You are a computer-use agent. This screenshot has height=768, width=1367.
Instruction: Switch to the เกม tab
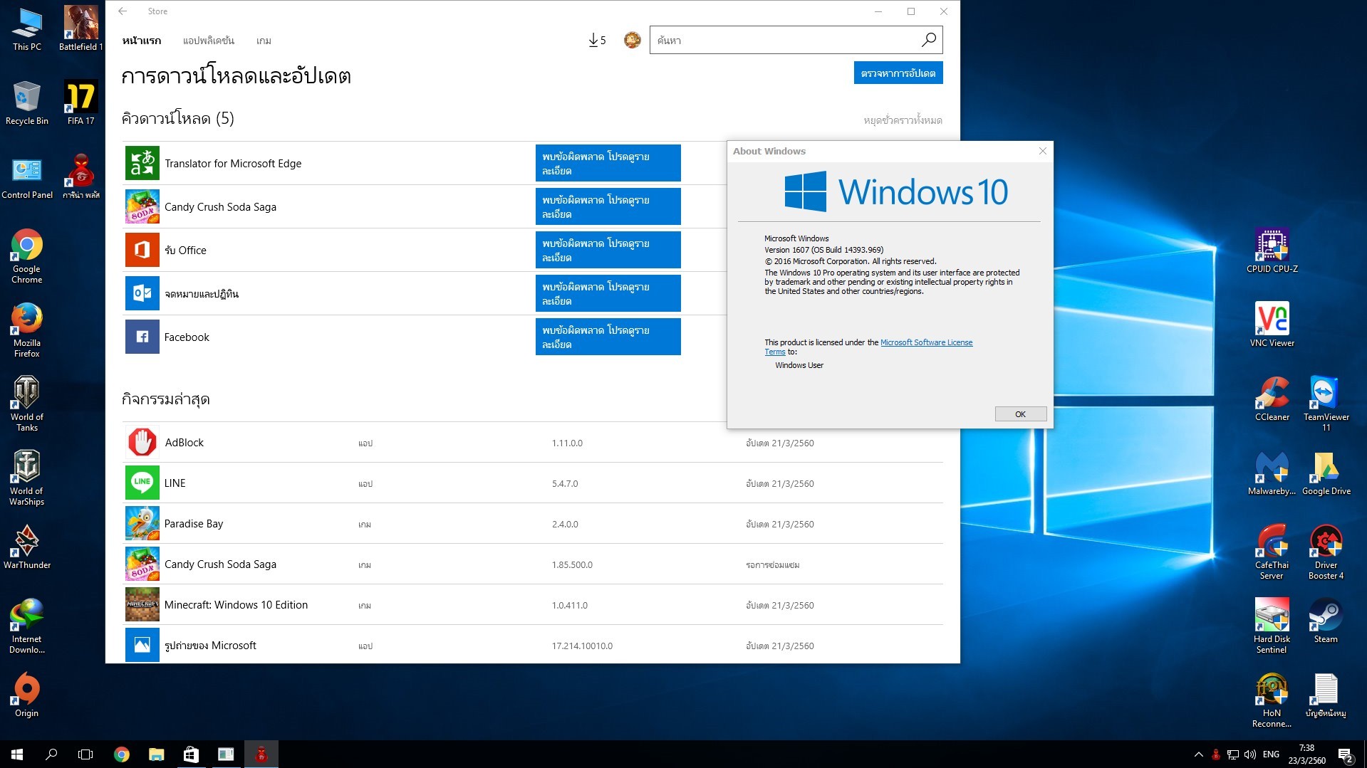click(264, 41)
